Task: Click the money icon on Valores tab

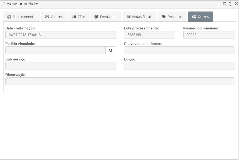Action: click(47, 17)
